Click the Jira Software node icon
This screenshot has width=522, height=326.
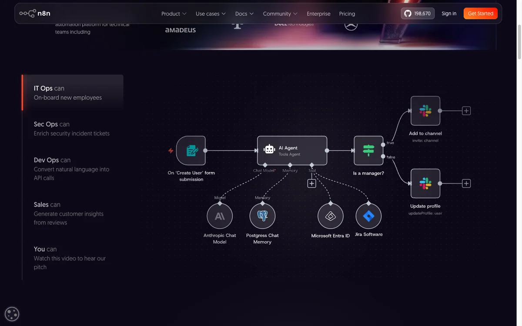tap(368, 216)
